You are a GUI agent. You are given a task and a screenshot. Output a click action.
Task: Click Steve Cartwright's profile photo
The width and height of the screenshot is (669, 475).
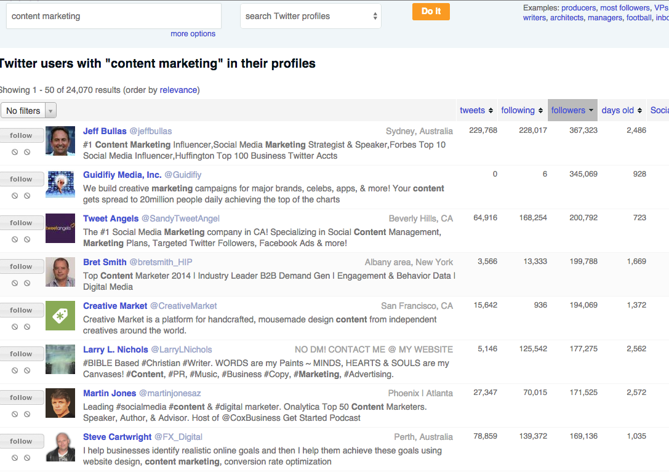(x=60, y=447)
